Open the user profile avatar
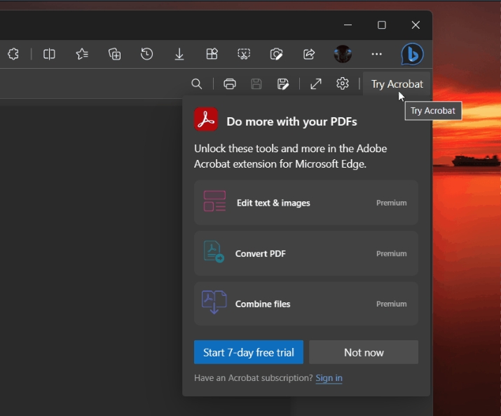Viewport: 501px width, 416px height. (x=343, y=54)
